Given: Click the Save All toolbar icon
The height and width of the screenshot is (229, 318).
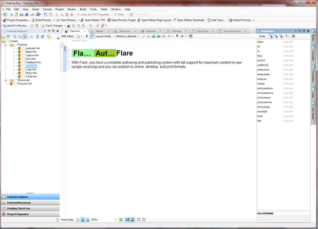Looking at the screenshot, I should click(26, 14).
